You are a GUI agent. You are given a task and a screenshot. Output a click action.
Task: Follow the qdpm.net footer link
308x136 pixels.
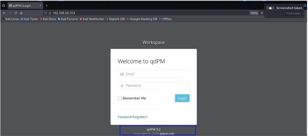coord(167,134)
